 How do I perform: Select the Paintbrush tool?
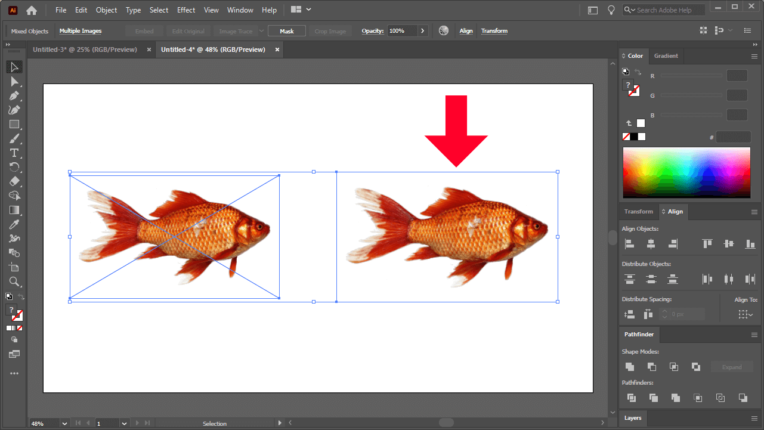click(14, 139)
